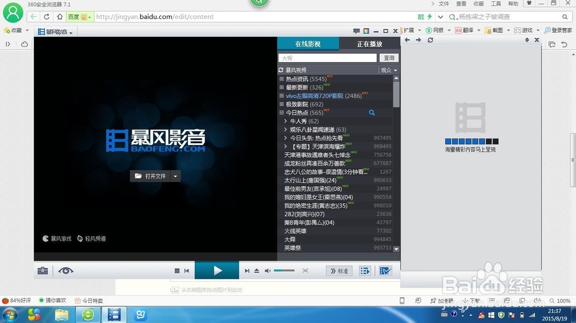The width and height of the screenshot is (576, 323).
Task: Click the search magnifier in 今日热点 row
Action: [x=372, y=113]
